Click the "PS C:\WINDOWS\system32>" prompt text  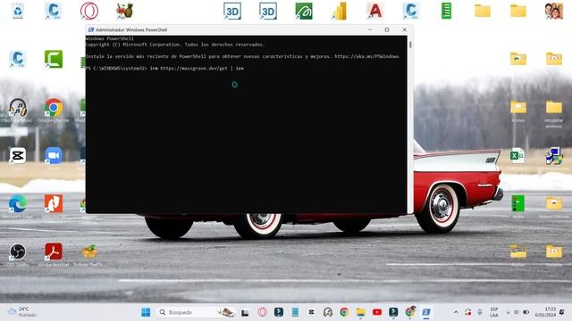(117, 69)
